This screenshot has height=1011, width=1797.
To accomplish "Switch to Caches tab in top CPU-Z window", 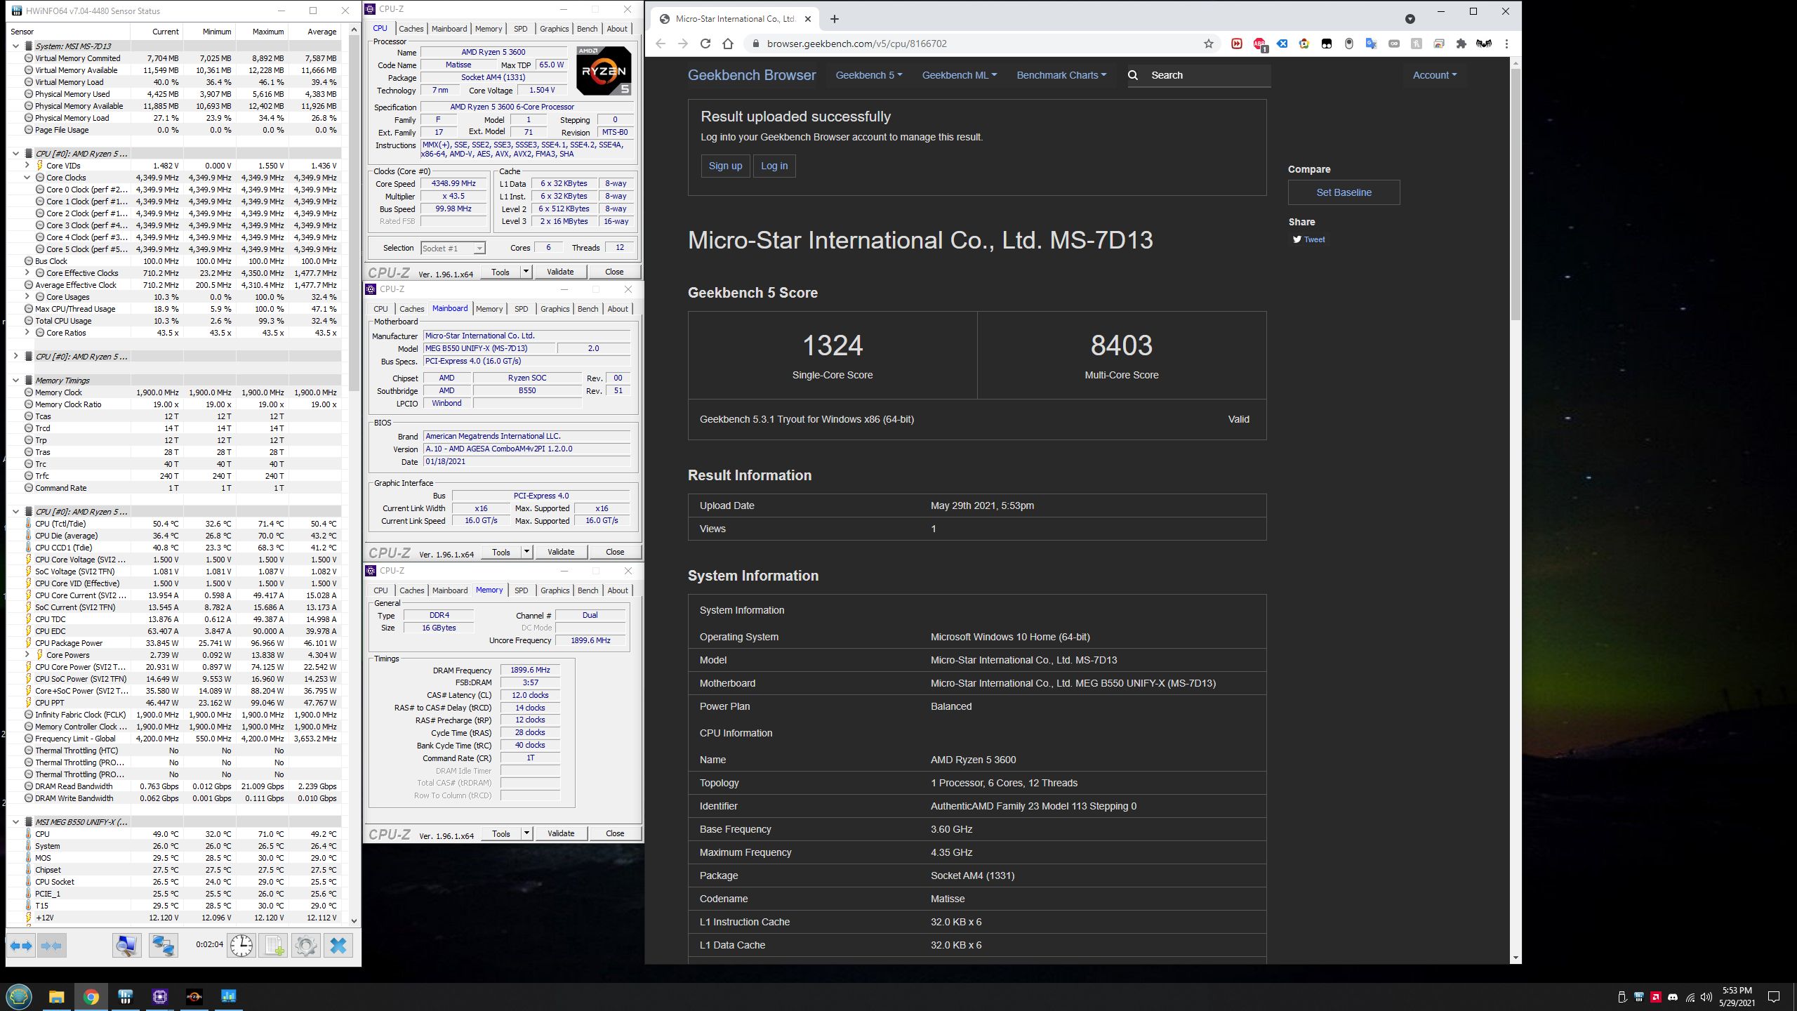I will click(411, 29).
